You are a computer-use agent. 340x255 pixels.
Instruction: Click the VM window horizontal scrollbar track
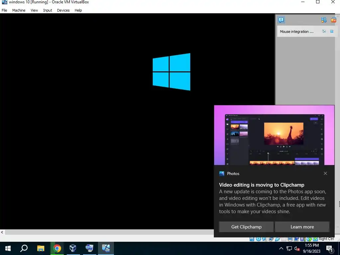tap(109, 232)
